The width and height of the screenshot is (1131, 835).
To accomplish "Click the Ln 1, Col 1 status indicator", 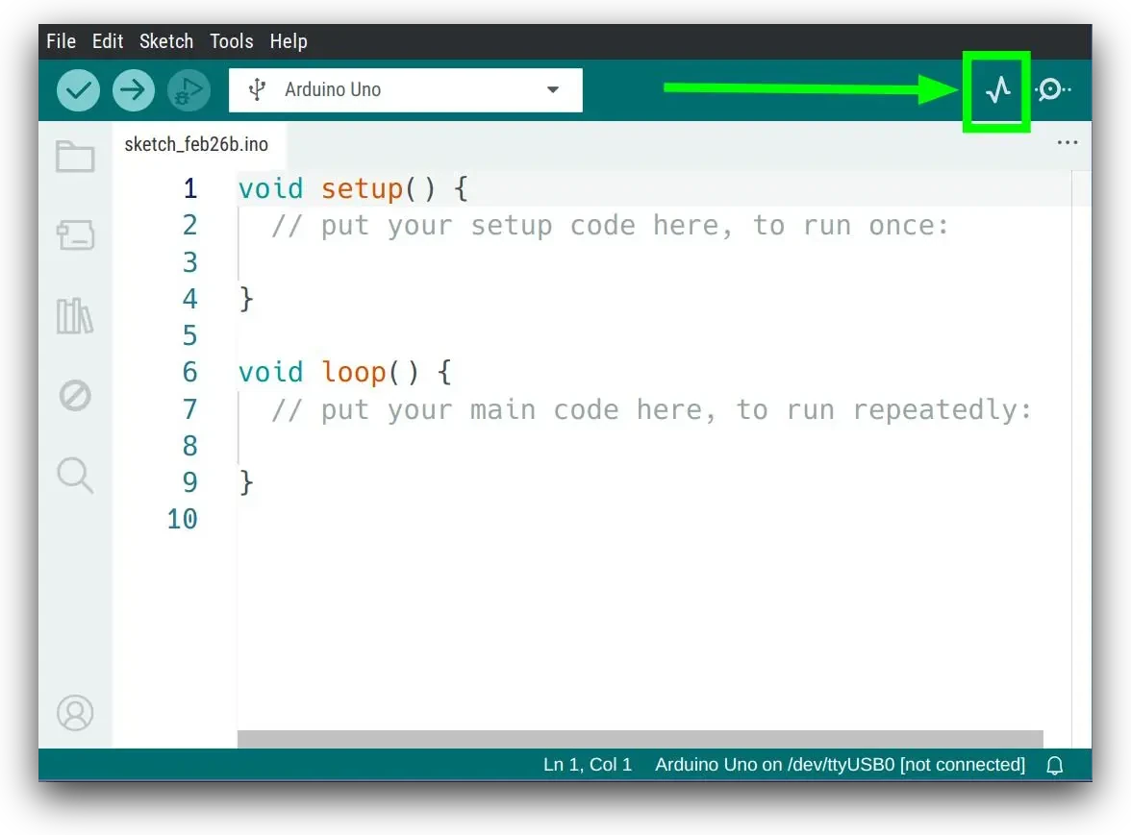I will pos(588,765).
